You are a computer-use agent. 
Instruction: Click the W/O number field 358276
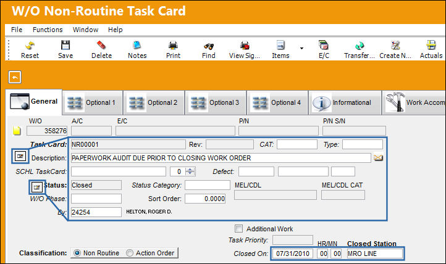(x=47, y=131)
